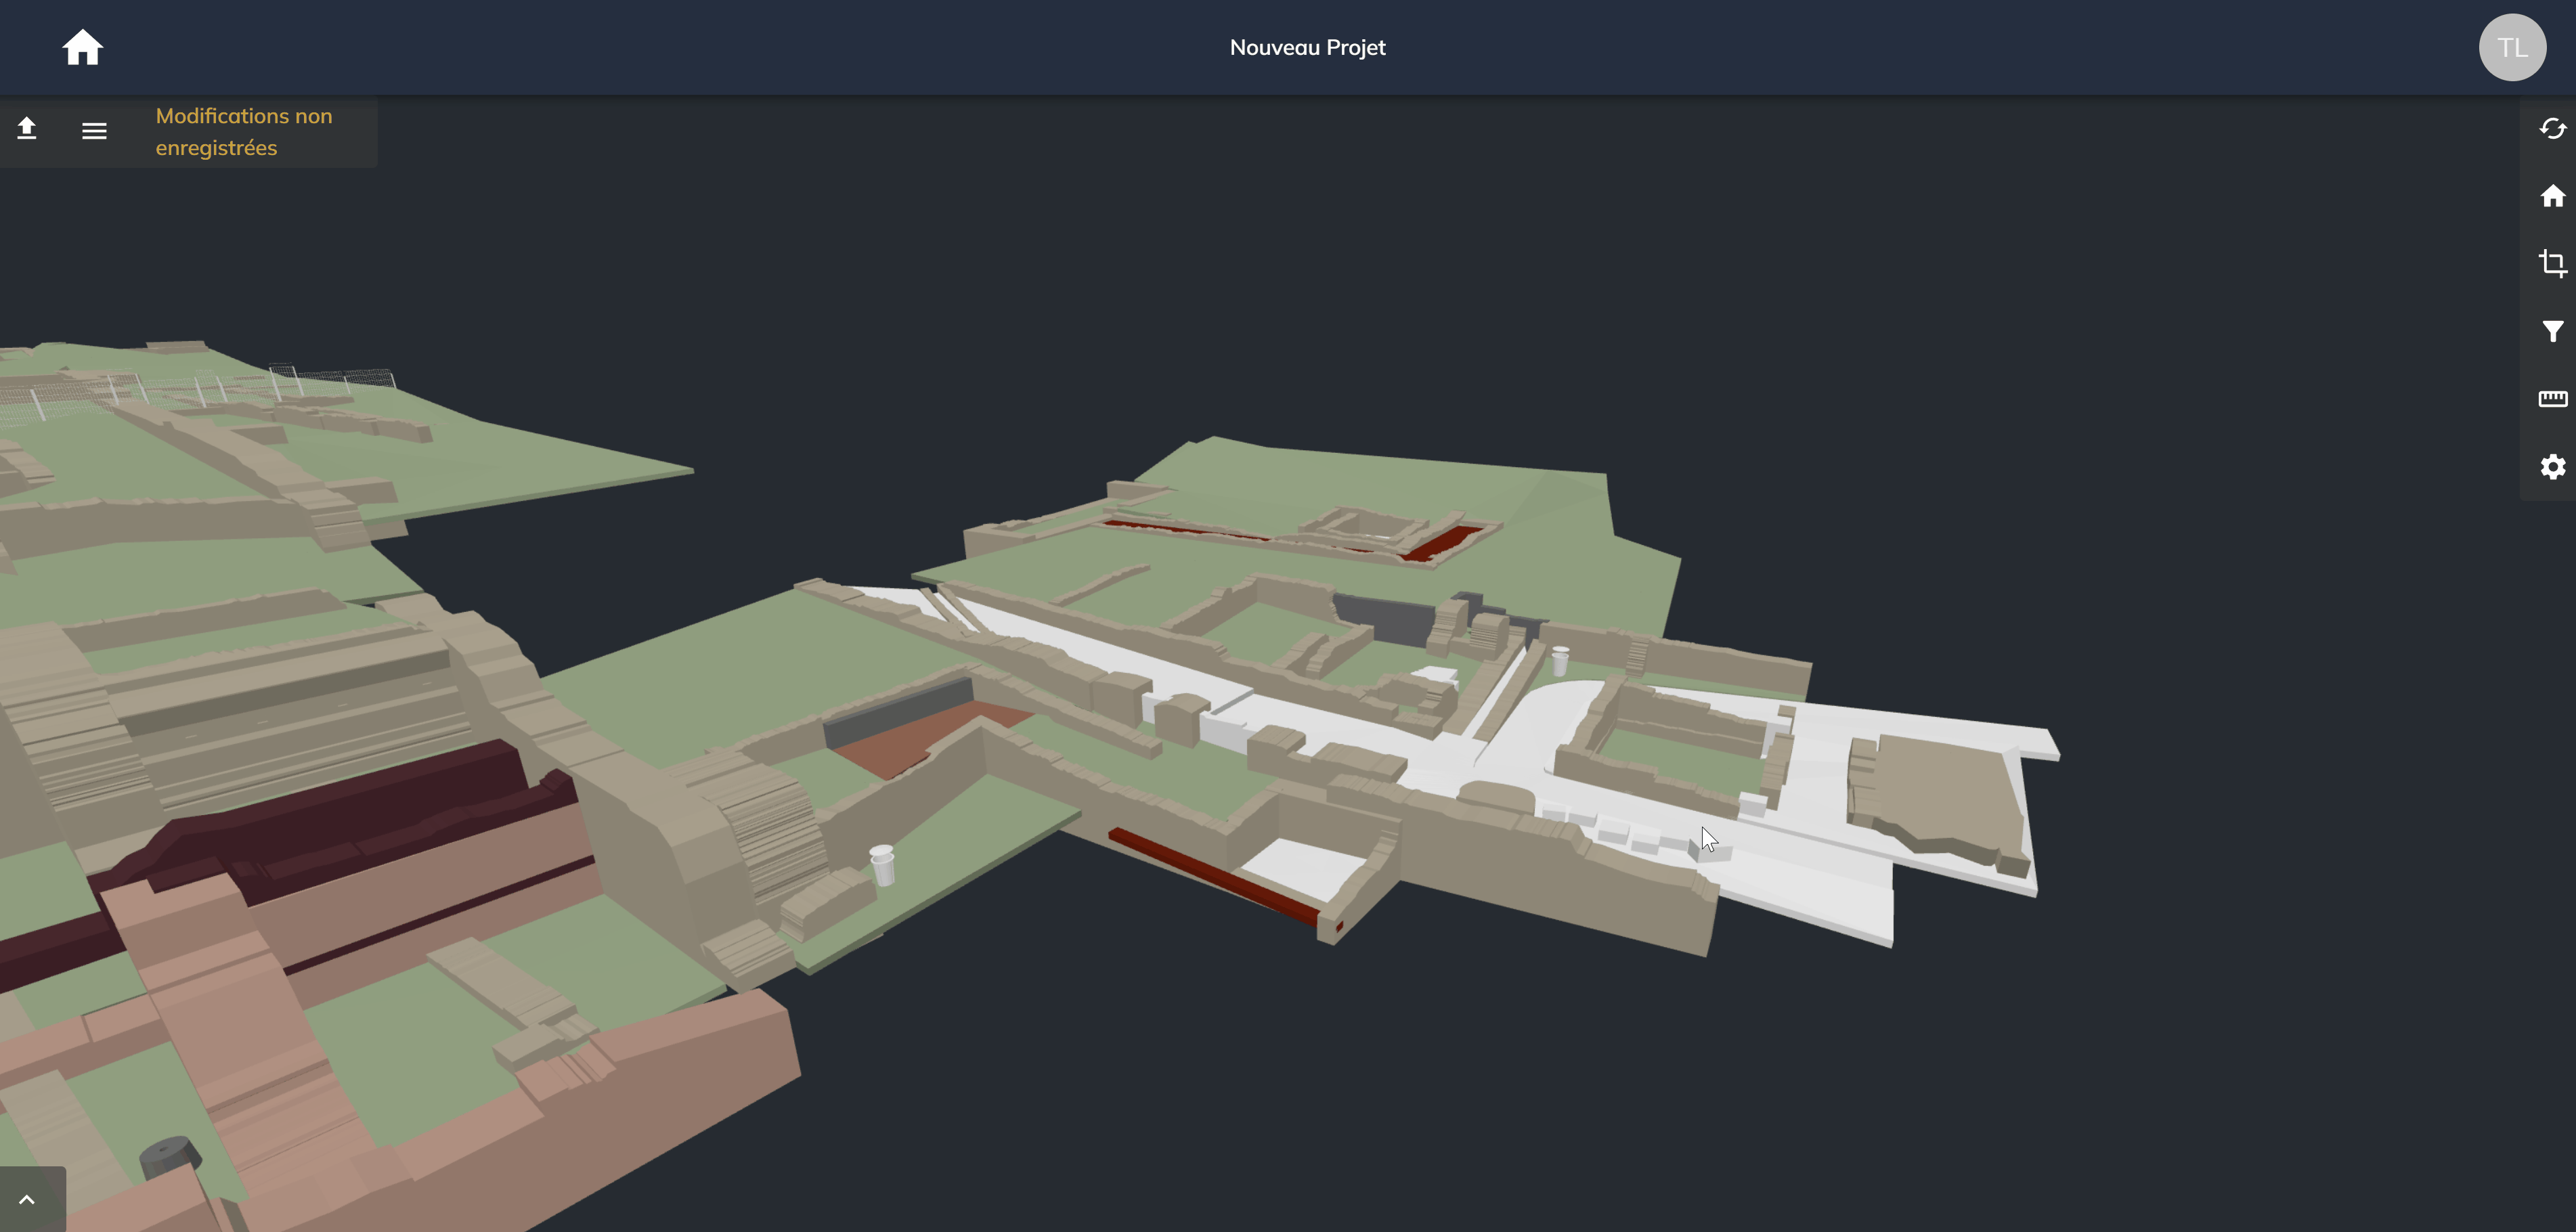This screenshot has width=2576, height=1232.
Task: Click the 'Nouveau Projet' title
Action: tap(1307, 47)
